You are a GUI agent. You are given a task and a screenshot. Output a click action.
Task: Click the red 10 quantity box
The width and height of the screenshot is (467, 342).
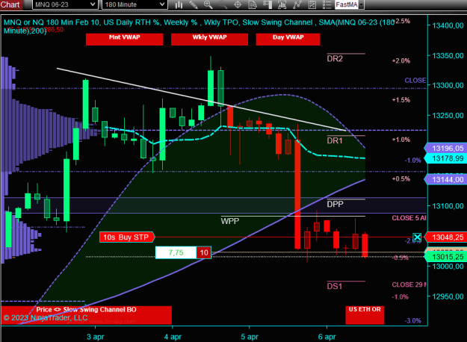pos(204,252)
